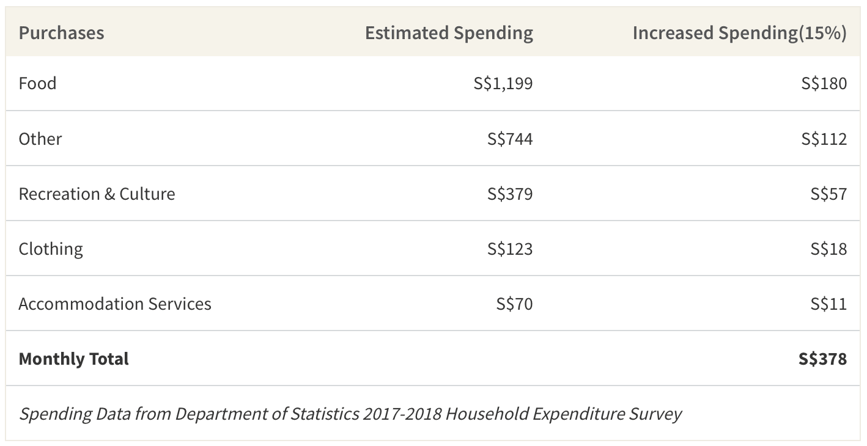The height and width of the screenshot is (446, 867).
Task: Click the S$112 increased spending cell
Action: coord(824,139)
